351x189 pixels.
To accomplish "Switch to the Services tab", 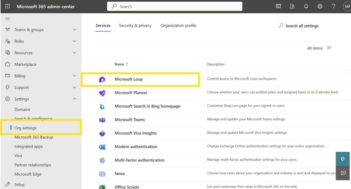I will click(103, 26).
